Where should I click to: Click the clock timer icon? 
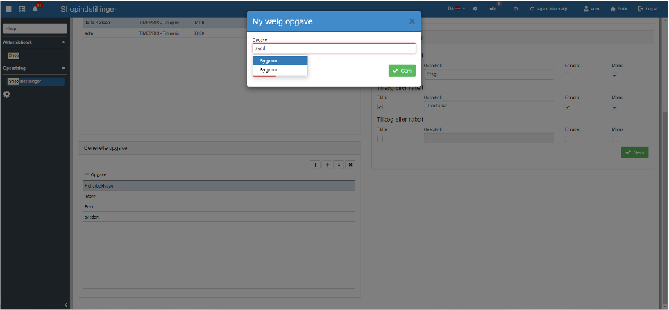click(516, 9)
